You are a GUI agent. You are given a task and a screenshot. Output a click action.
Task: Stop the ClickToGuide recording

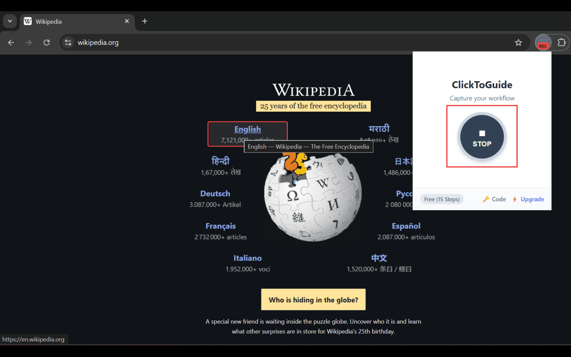[x=482, y=136]
